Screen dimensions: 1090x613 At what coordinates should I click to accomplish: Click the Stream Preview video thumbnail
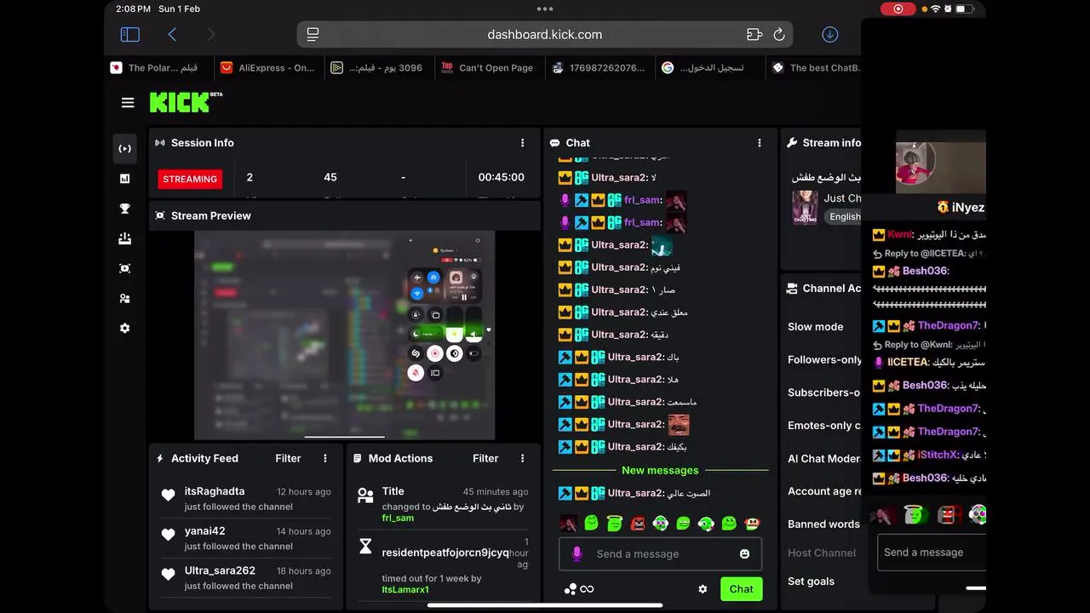[344, 335]
